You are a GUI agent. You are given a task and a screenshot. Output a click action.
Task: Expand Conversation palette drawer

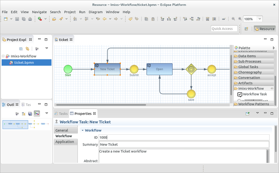click(254, 78)
